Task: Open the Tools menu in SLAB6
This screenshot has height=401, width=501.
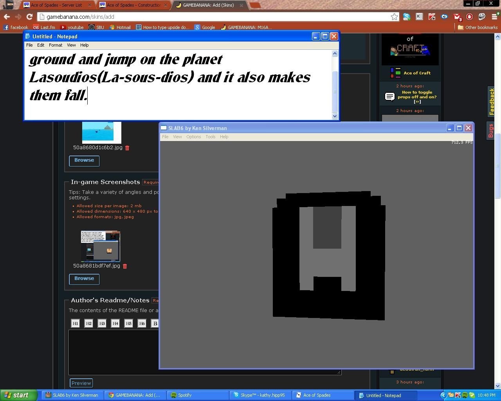Action: point(210,137)
